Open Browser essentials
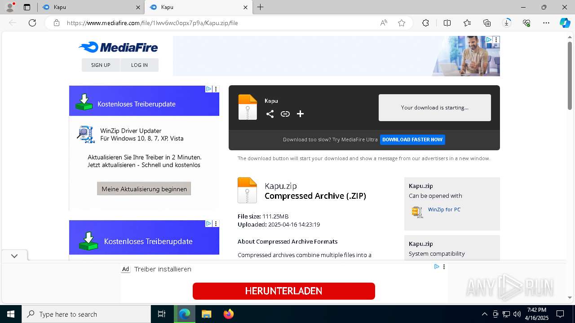 526,23
